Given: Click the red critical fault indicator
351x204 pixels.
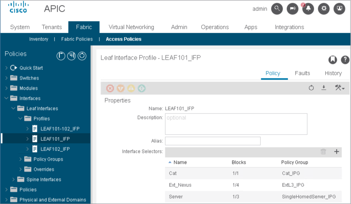Looking at the screenshot, I should (110, 89).
